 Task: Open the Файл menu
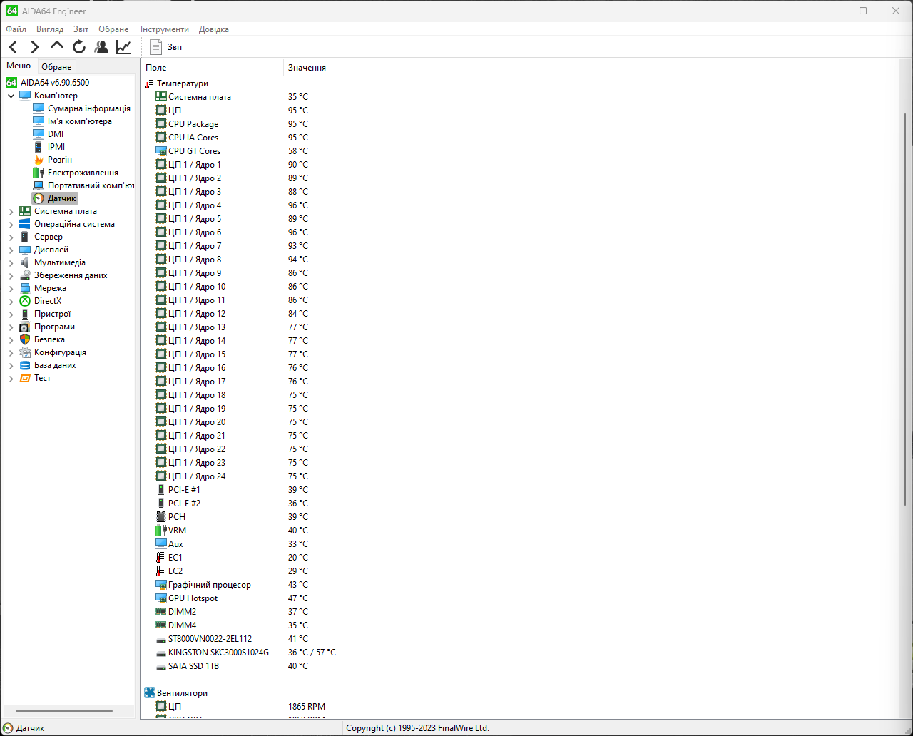pos(16,29)
